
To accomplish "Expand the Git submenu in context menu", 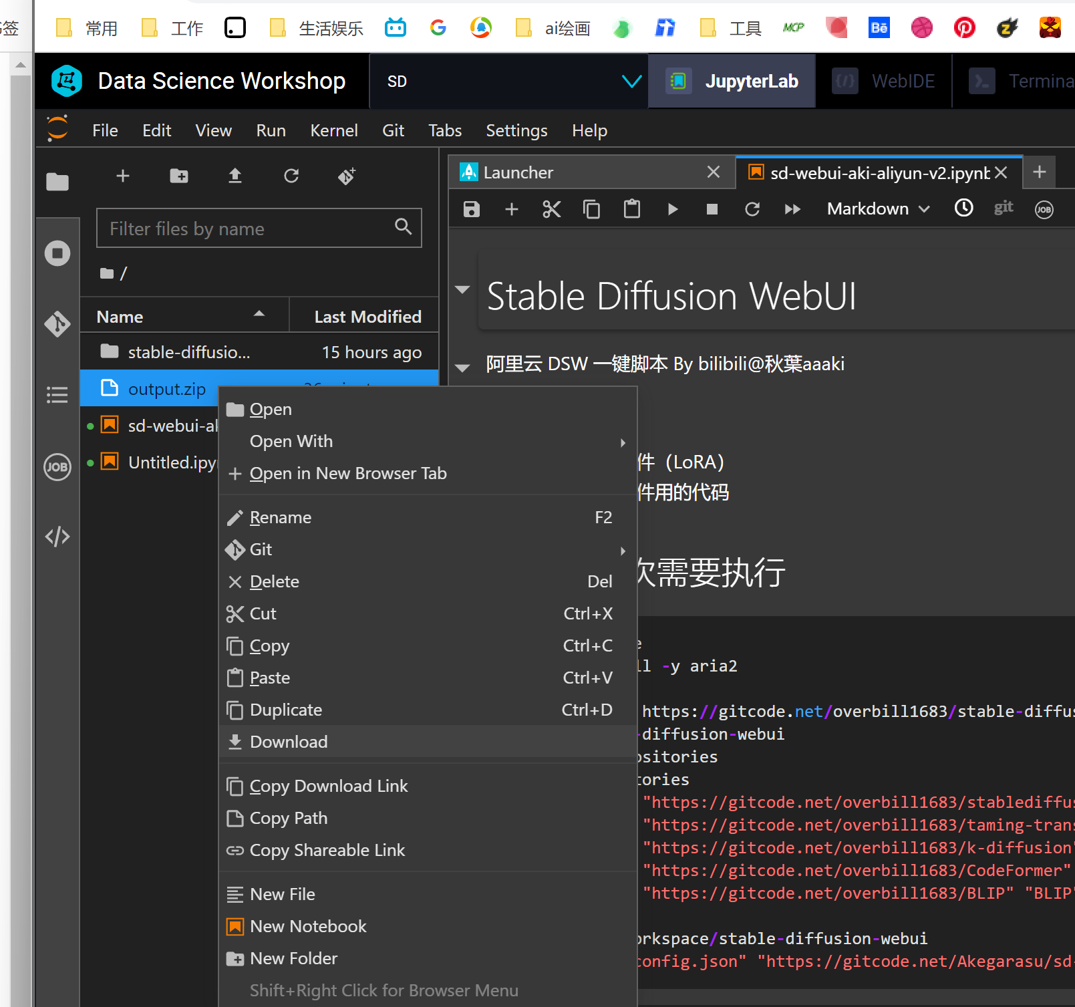I will point(428,550).
